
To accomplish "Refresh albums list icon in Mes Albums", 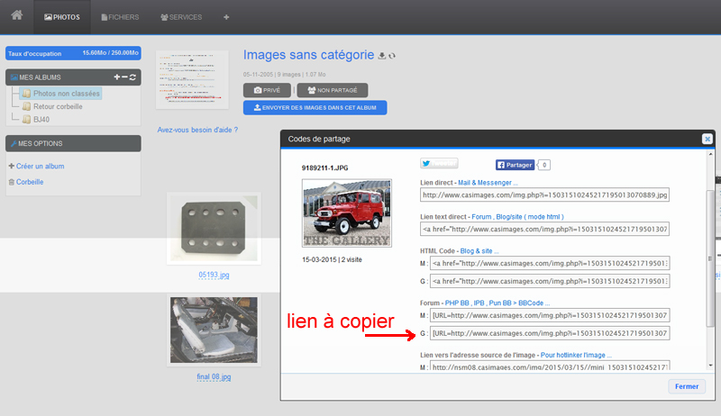I will point(132,77).
